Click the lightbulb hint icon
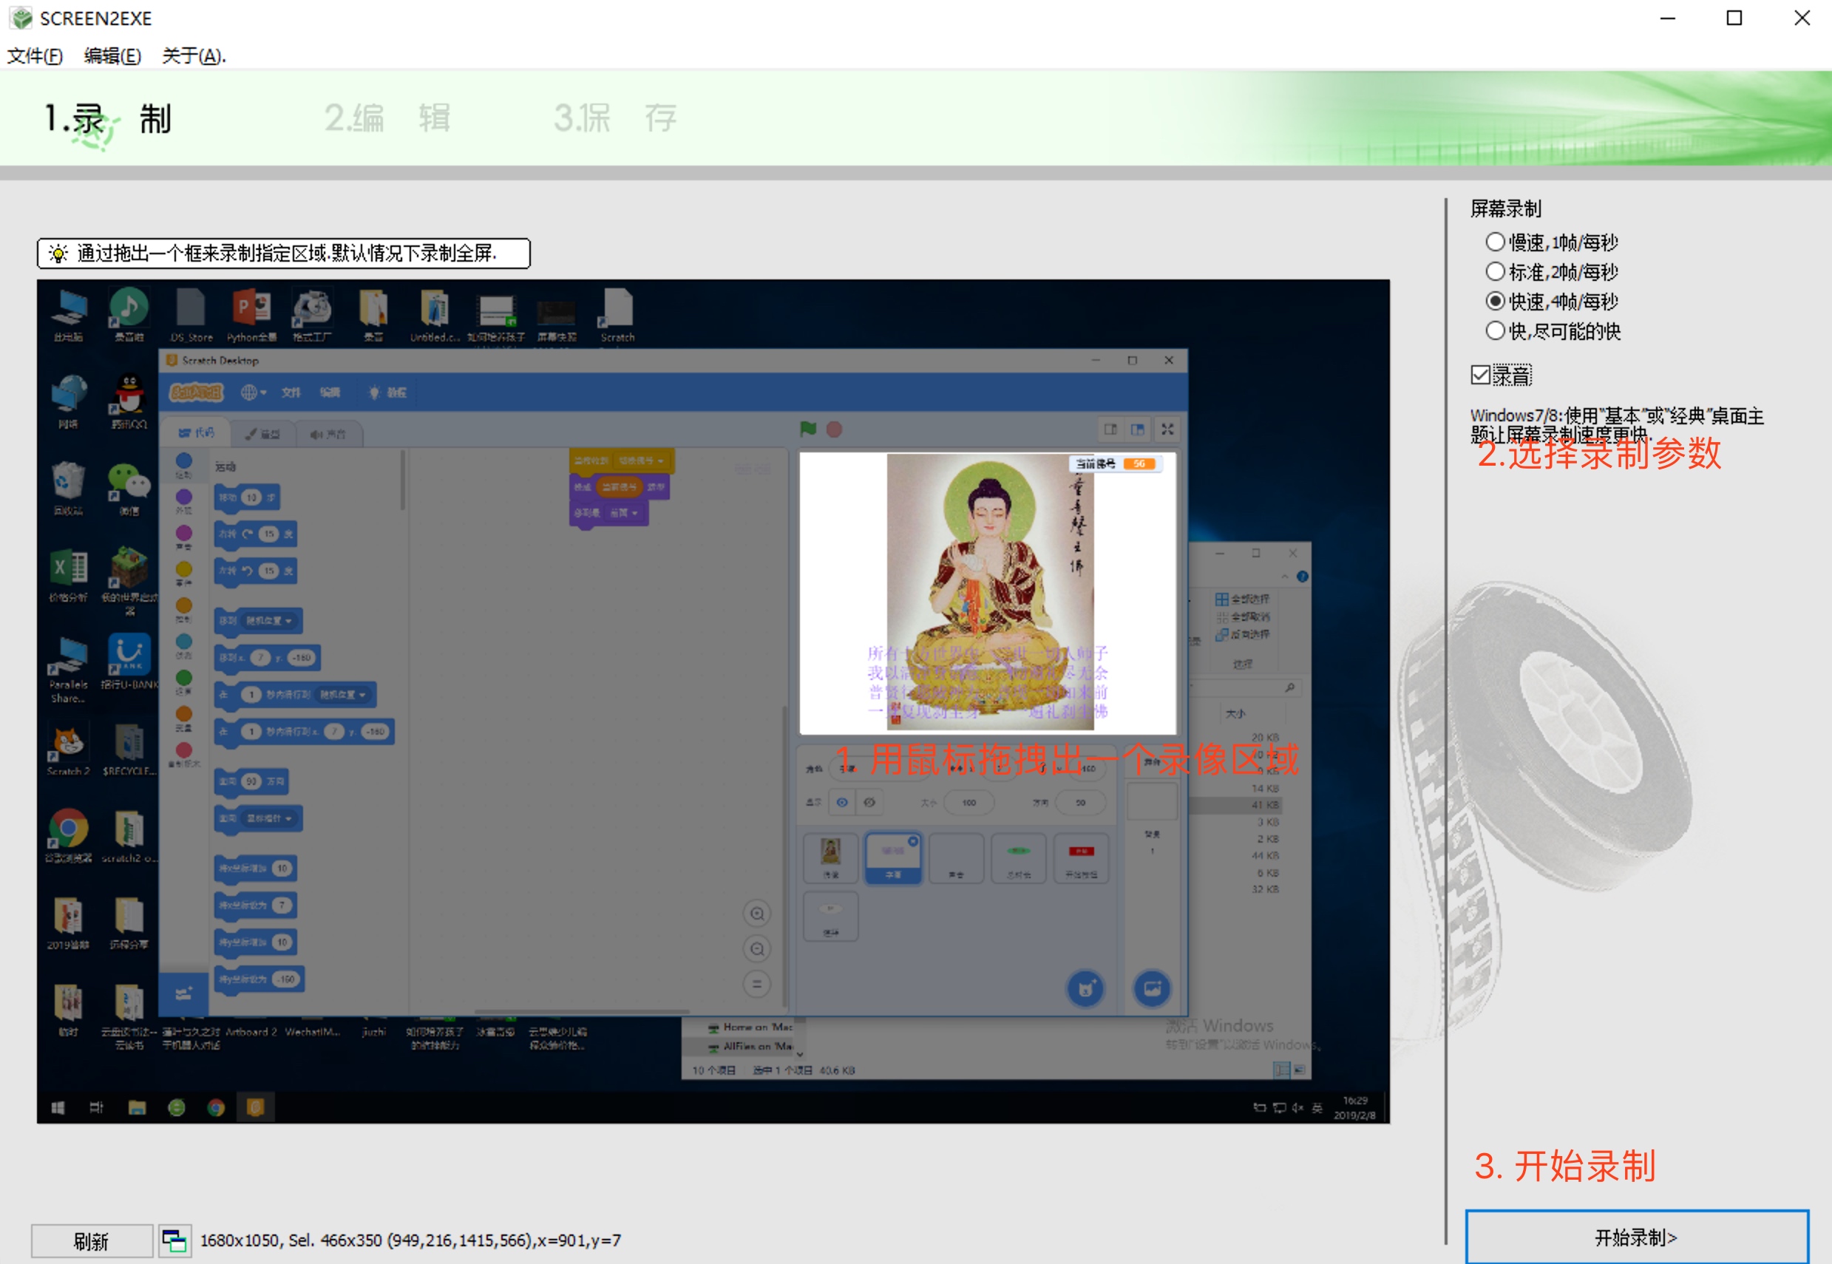Screen dimensions: 1832x1264 (x=58, y=254)
